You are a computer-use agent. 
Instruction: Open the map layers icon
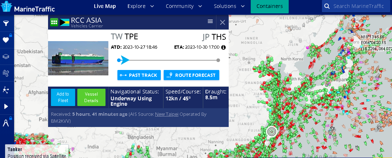[6, 57]
